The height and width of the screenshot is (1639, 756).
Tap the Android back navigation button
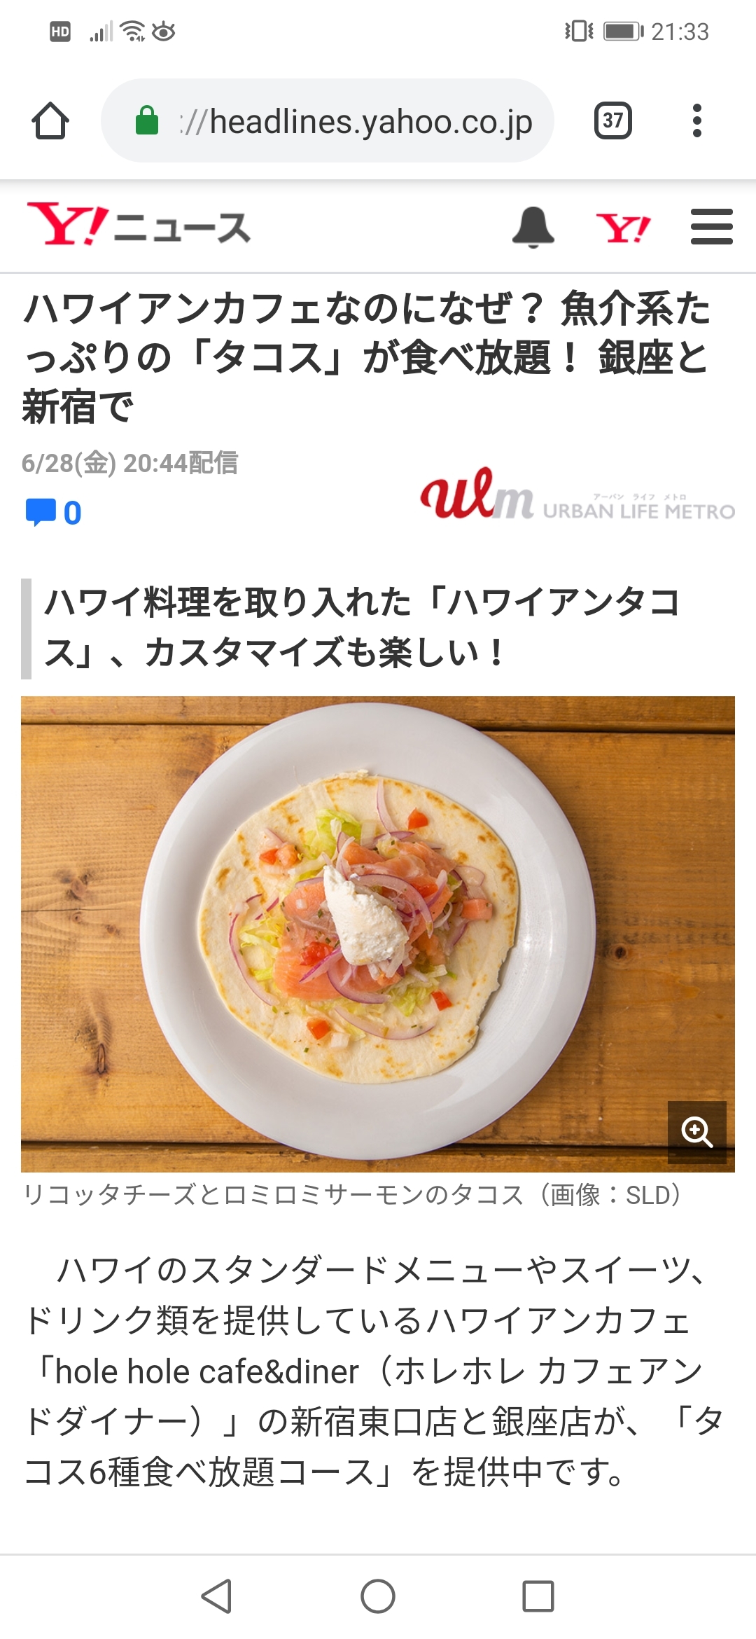click(x=216, y=1596)
